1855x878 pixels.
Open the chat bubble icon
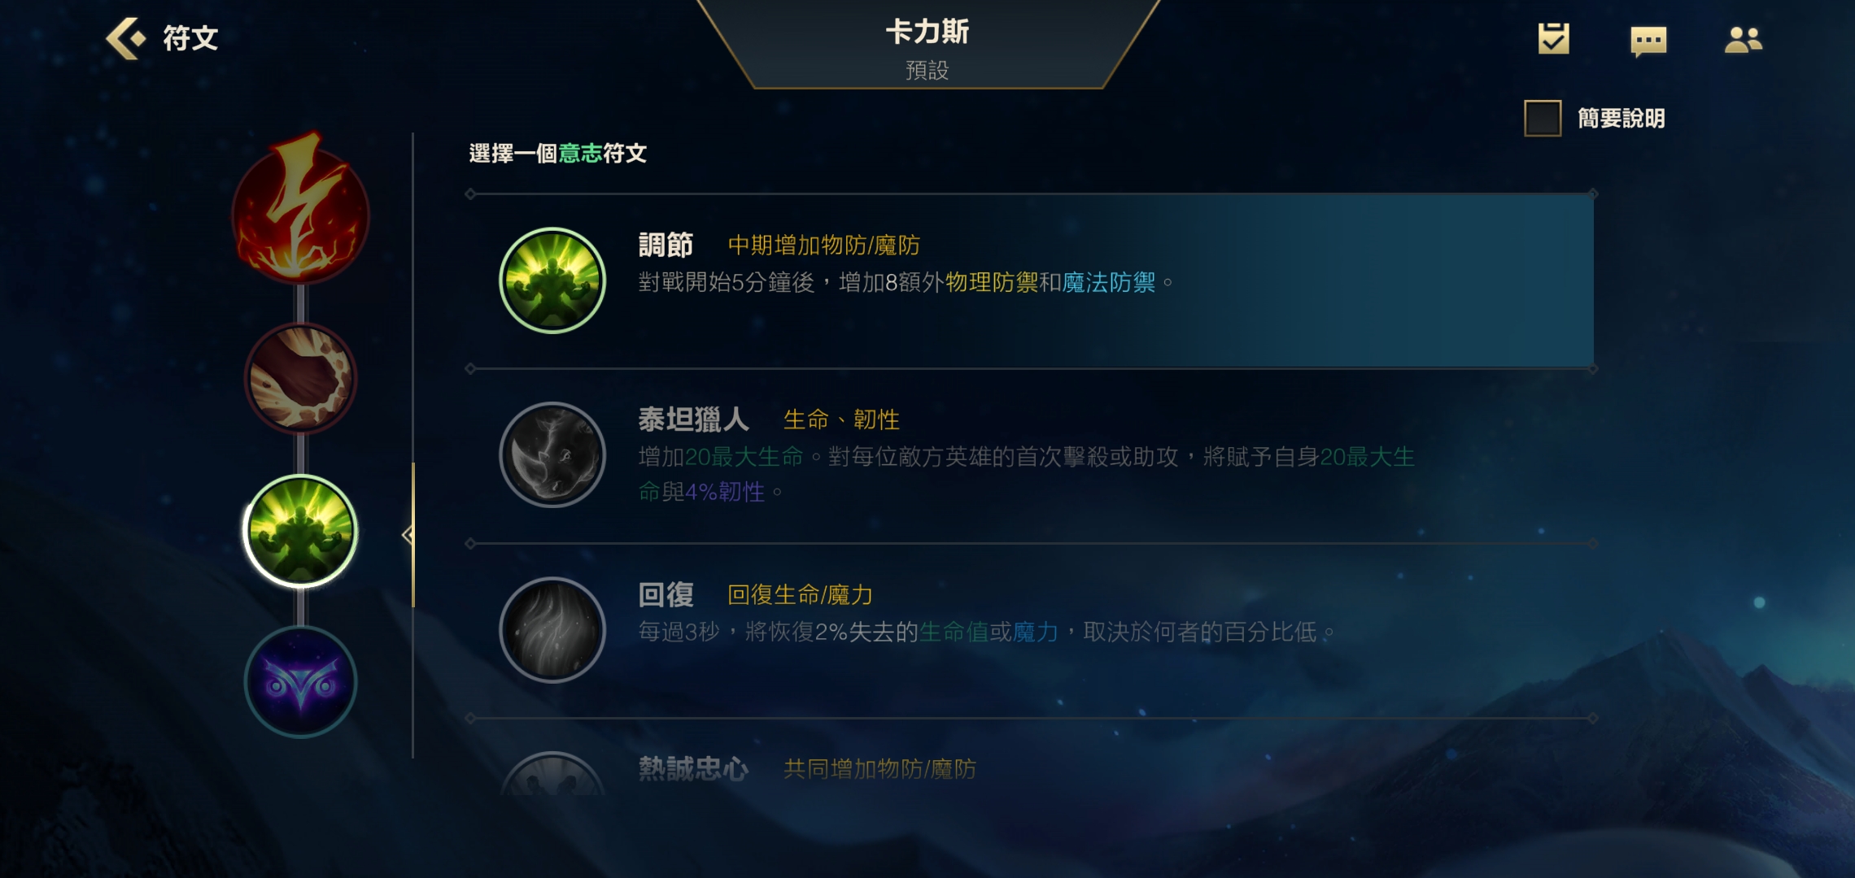[1648, 41]
